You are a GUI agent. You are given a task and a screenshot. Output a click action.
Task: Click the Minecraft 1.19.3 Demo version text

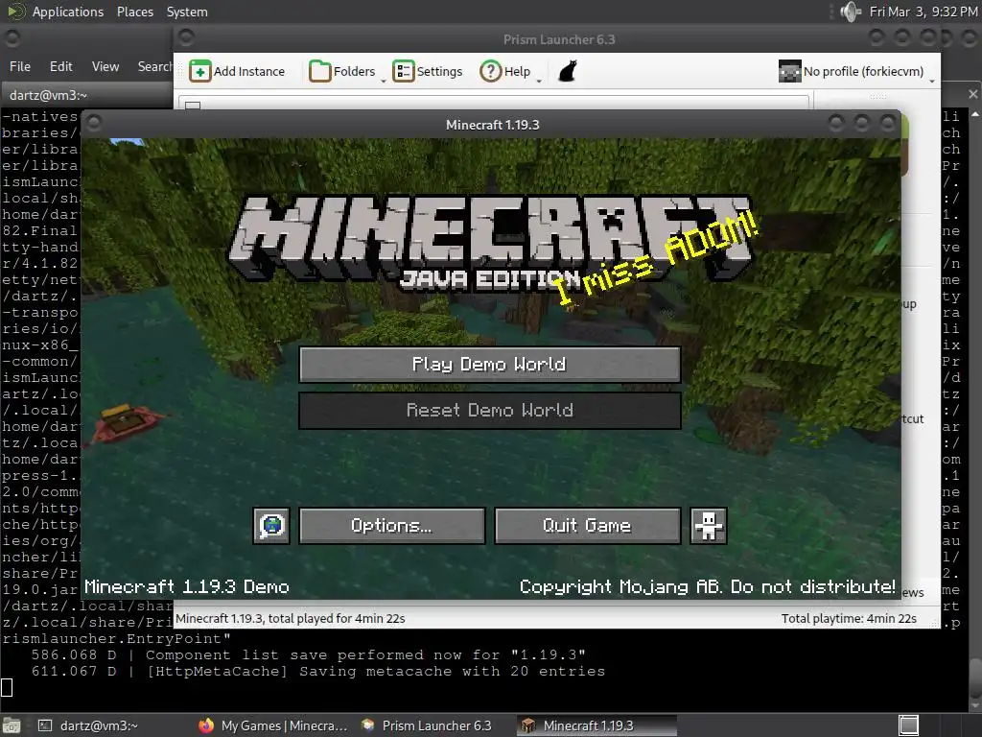click(x=187, y=587)
